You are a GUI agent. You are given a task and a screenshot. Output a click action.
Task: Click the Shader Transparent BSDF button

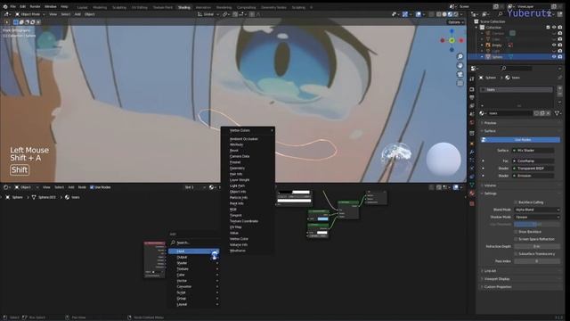click(x=533, y=169)
